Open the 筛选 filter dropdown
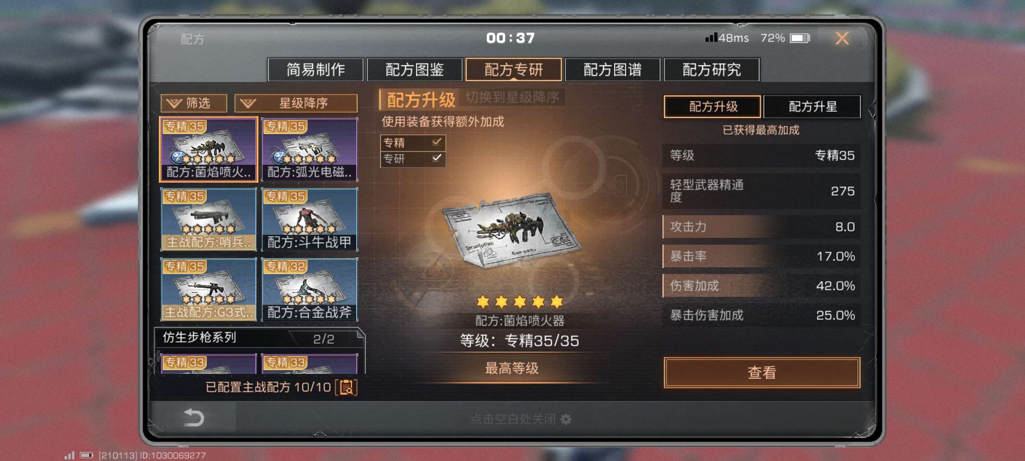This screenshot has height=461, width=1025. click(x=194, y=103)
